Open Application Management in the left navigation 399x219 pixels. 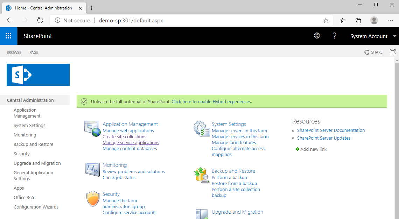pyautogui.click(x=27, y=113)
